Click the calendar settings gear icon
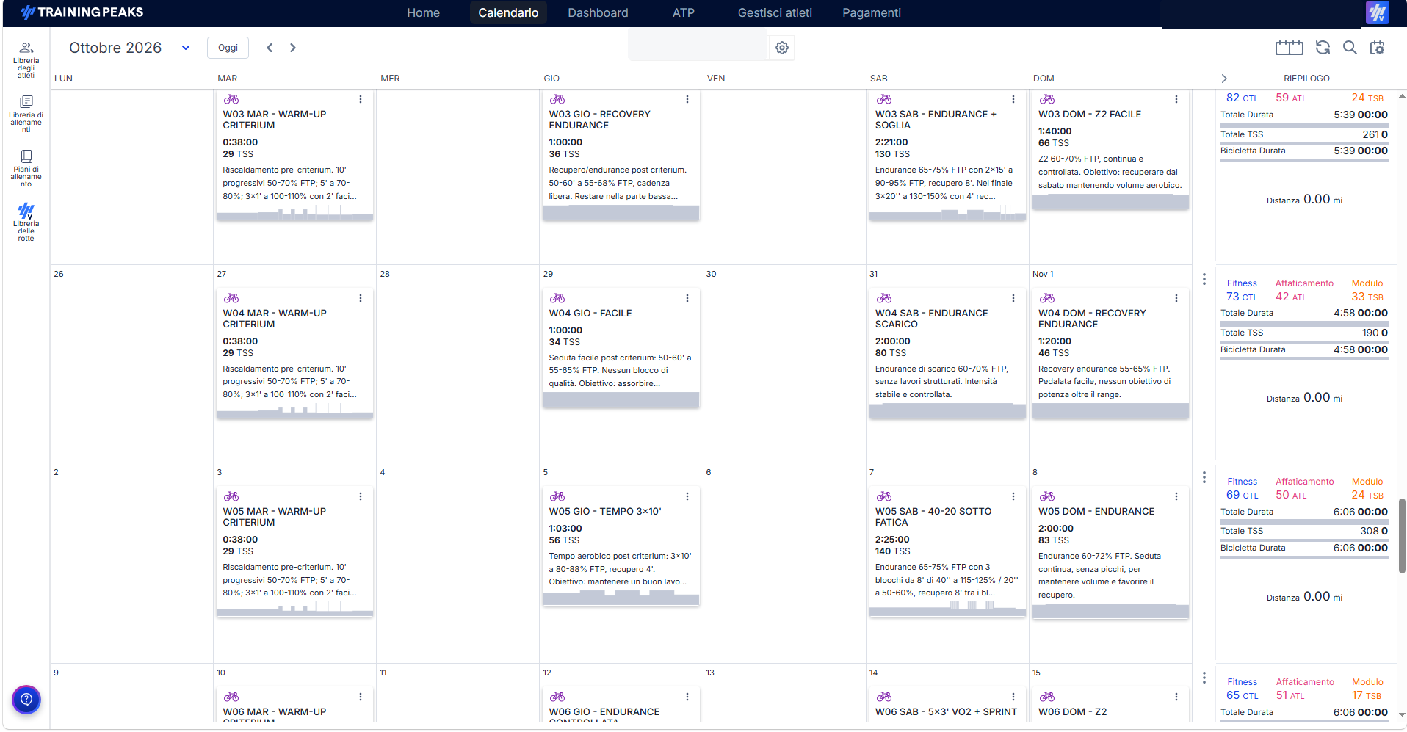This screenshot has width=1407, height=732. click(x=782, y=48)
